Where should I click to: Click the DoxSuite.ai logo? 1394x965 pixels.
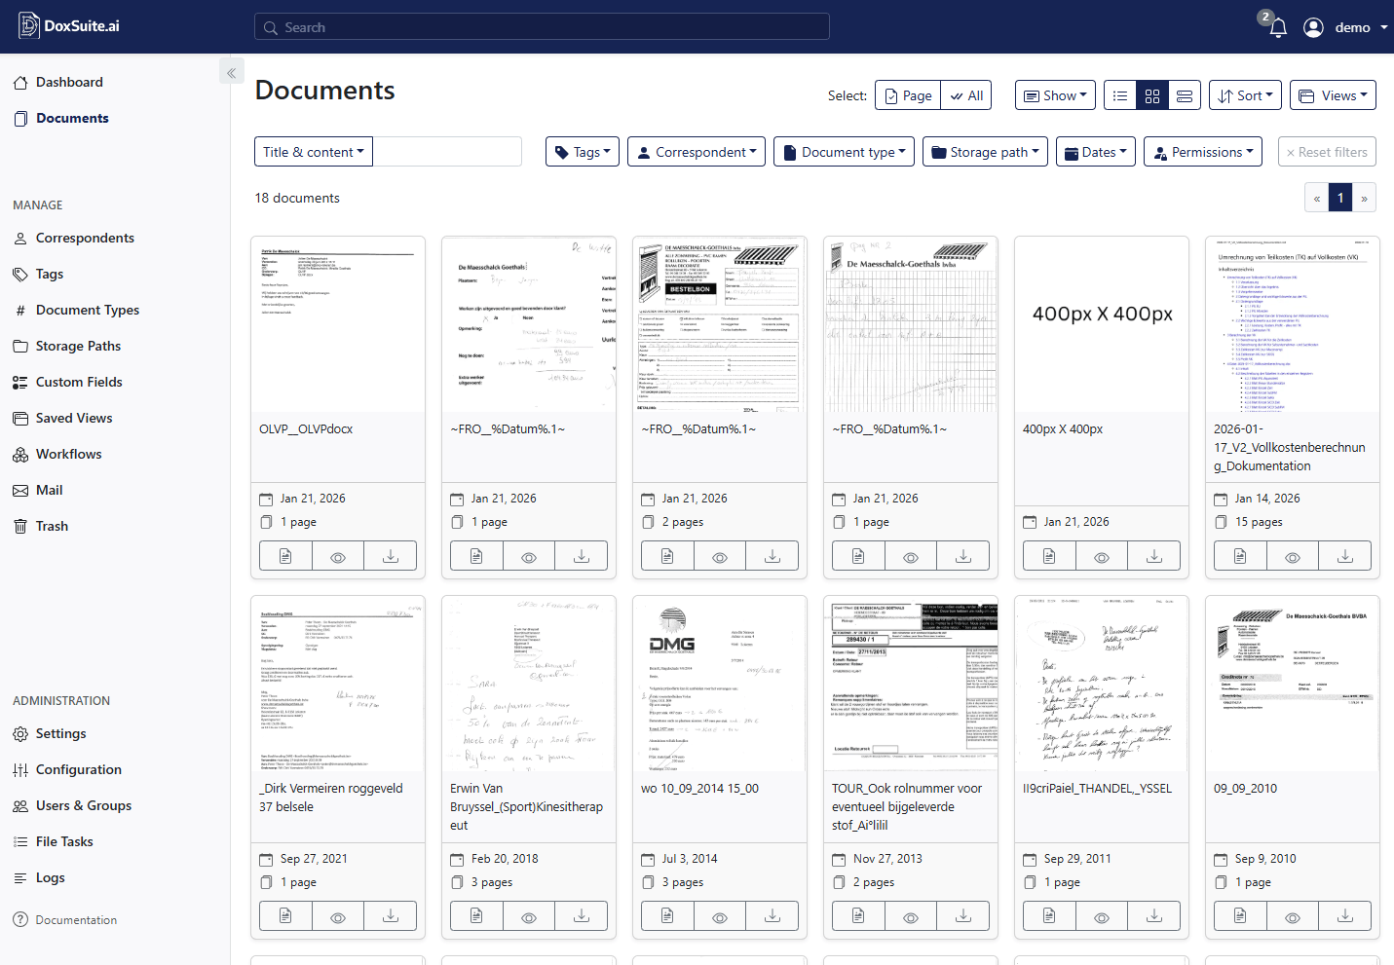click(68, 26)
